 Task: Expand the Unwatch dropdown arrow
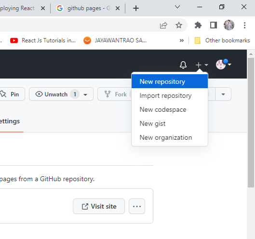(x=85, y=94)
